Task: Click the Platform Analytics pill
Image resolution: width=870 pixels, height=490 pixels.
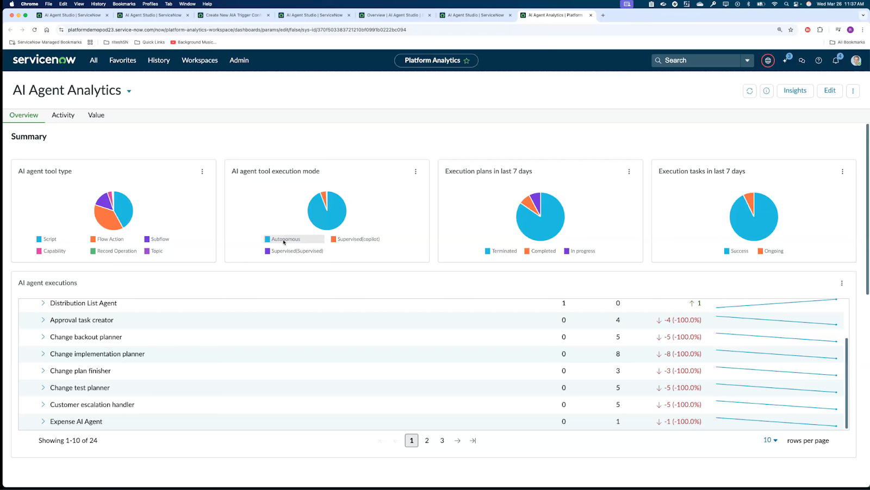Action: click(x=436, y=60)
